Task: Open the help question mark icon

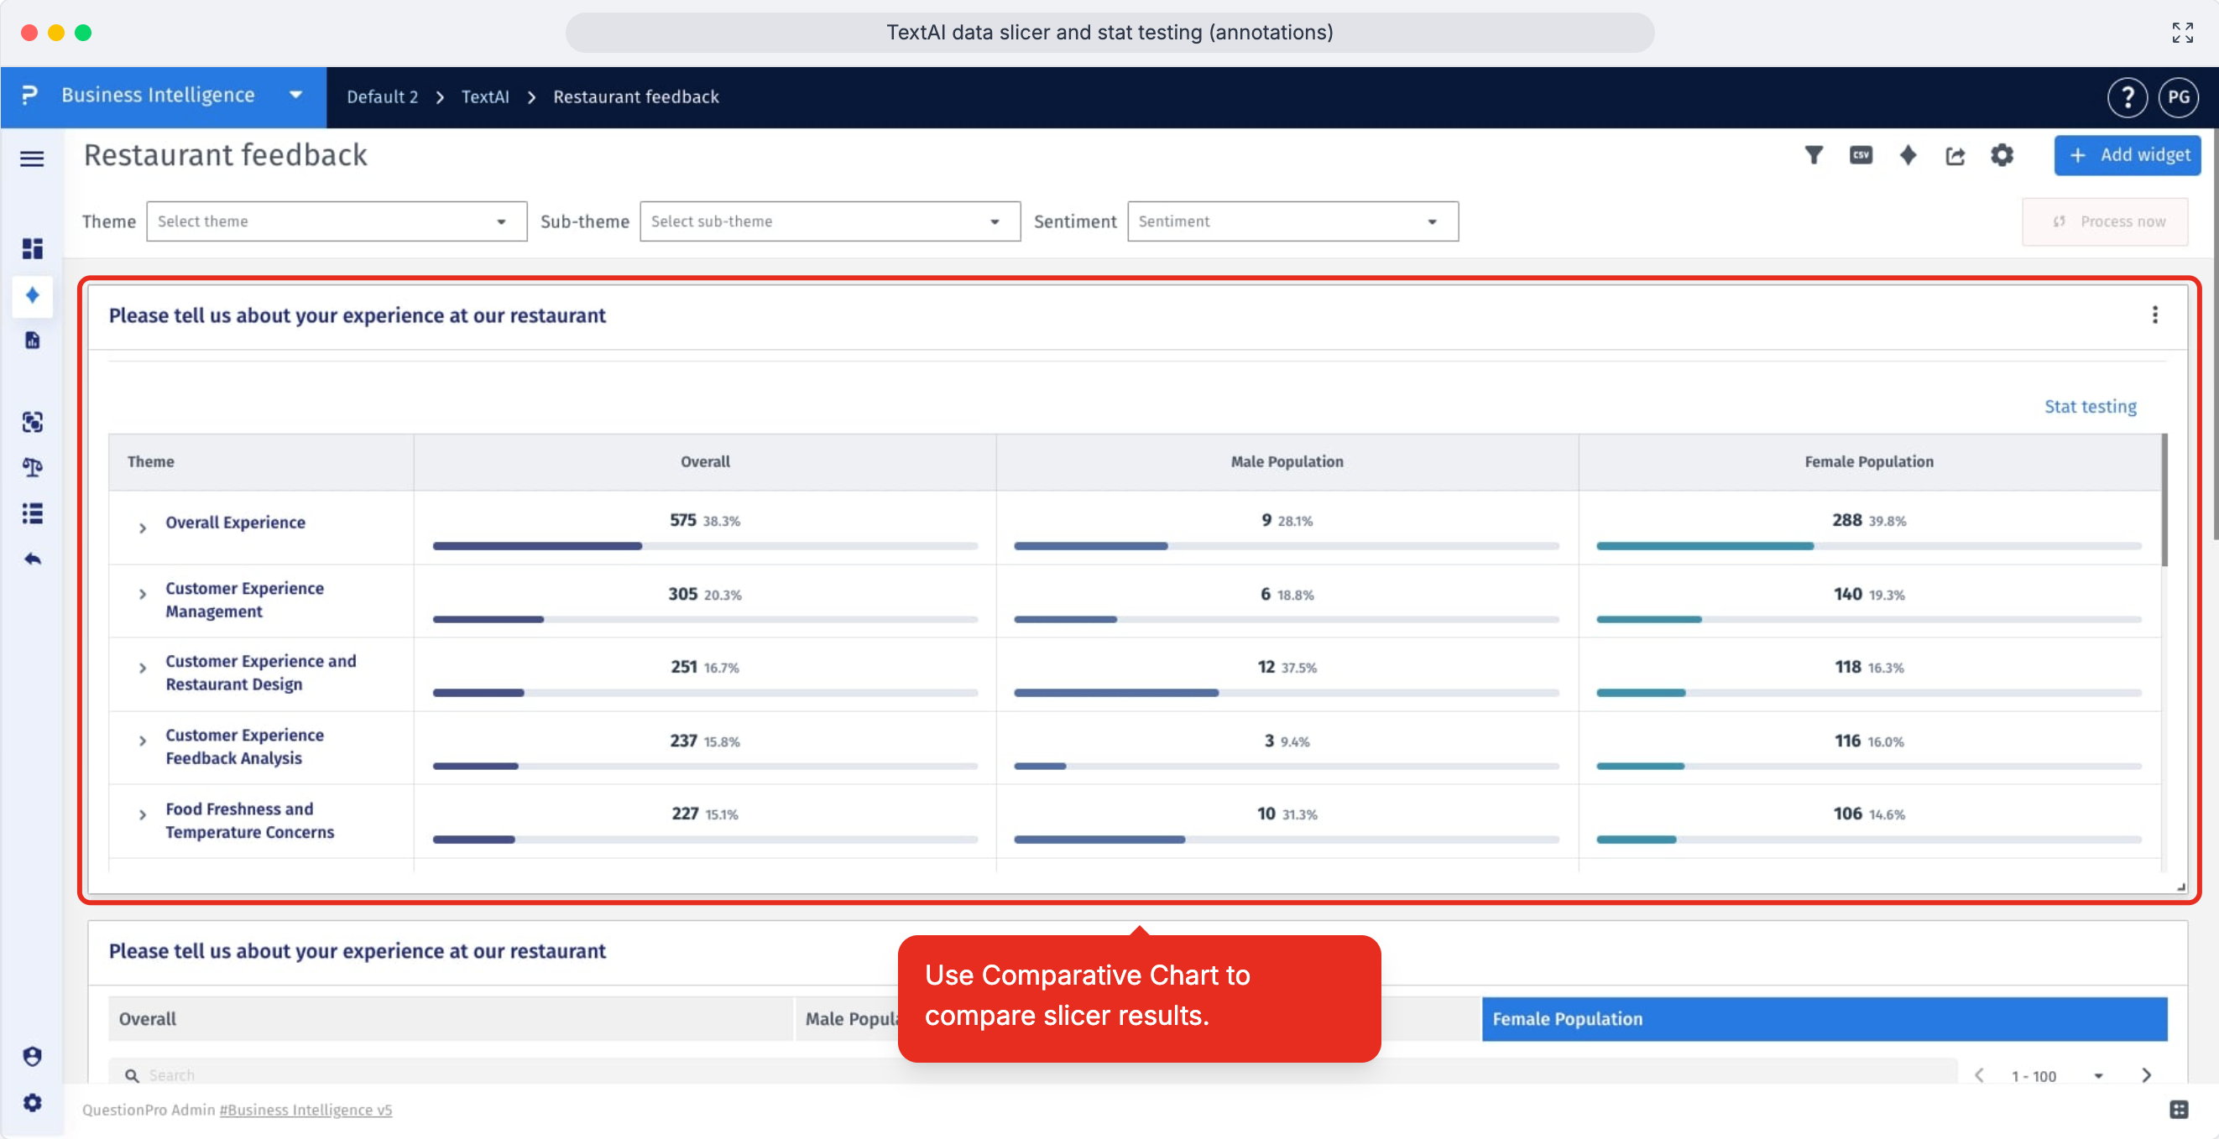Action: pos(2127,97)
